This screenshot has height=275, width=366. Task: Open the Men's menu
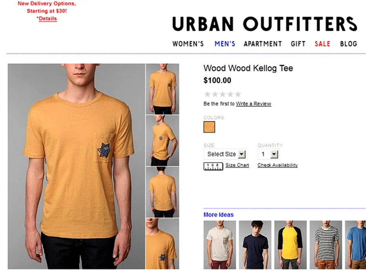(x=225, y=44)
